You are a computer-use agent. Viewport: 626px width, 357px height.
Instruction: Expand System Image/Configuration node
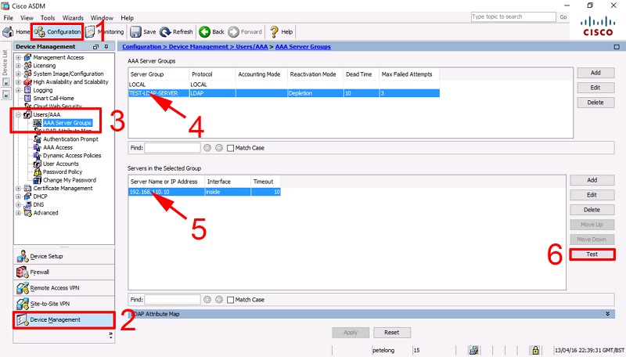18,74
